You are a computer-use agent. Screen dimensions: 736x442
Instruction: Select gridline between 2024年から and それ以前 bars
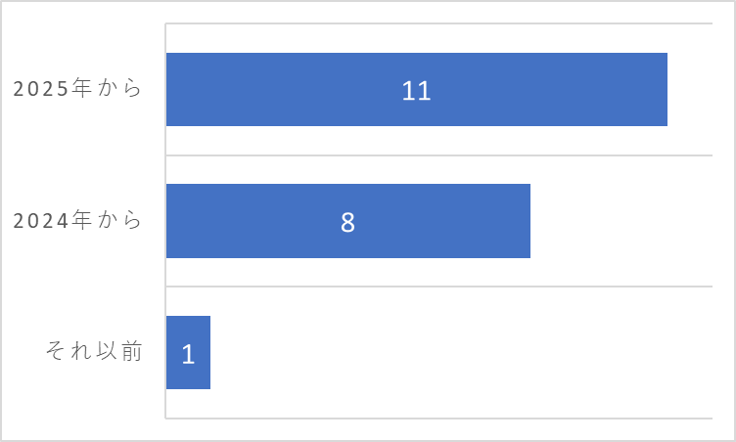[438, 287]
